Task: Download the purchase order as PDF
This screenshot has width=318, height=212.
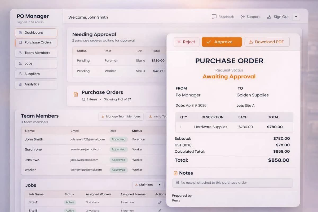Action: coord(267,42)
